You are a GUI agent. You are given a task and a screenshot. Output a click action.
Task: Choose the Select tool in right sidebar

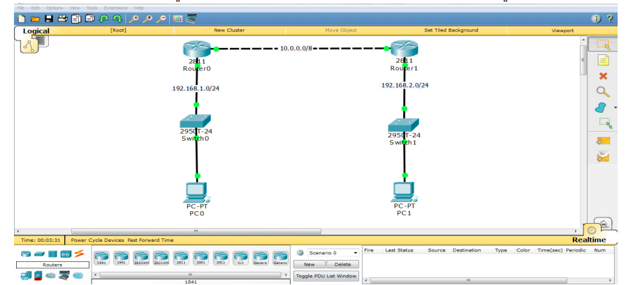tap(603, 45)
